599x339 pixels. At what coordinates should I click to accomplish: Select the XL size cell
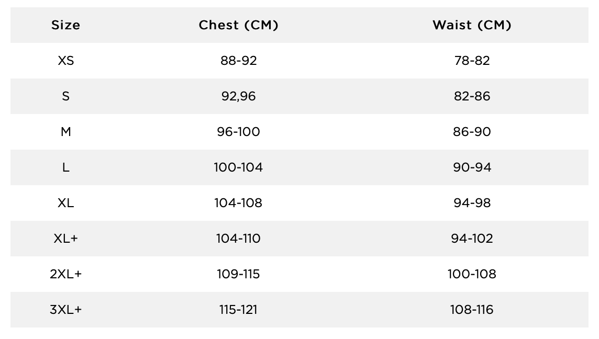point(65,202)
